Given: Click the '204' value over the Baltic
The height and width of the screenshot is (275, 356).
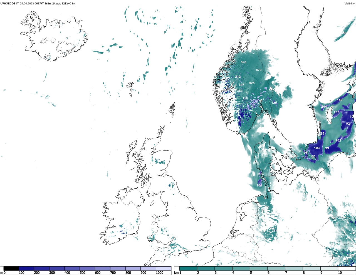Looking at the screenshot, I should tap(324, 107).
